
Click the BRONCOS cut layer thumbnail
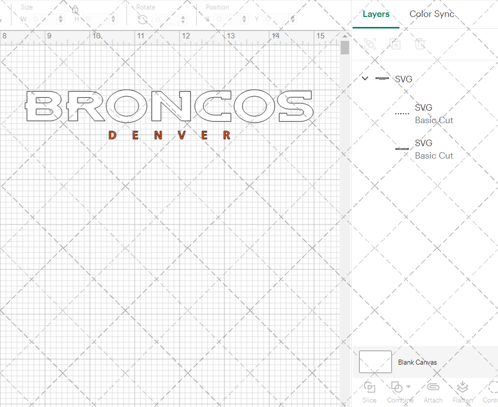[402, 149]
